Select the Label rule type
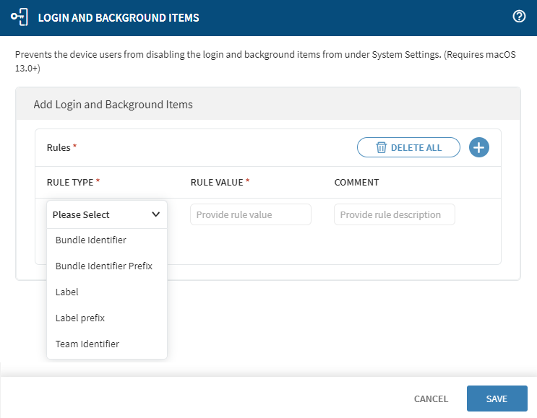The image size is (537, 418). pos(107,292)
